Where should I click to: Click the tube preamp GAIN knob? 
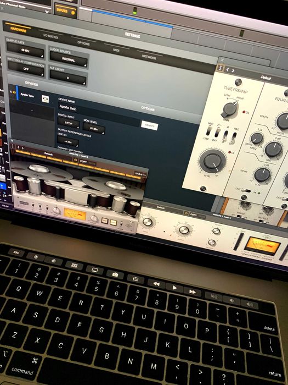pyautogui.click(x=230, y=109)
